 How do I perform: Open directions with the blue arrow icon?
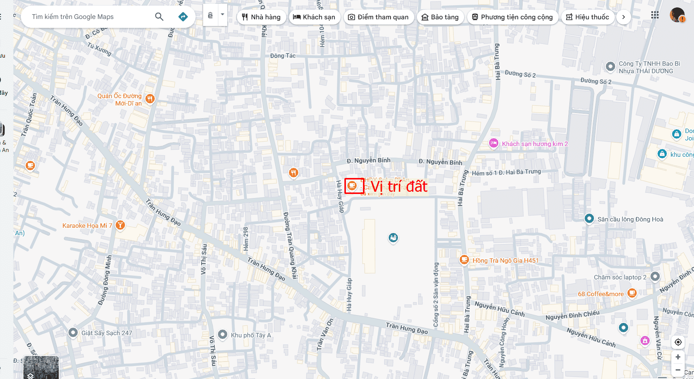(x=183, y=17)
